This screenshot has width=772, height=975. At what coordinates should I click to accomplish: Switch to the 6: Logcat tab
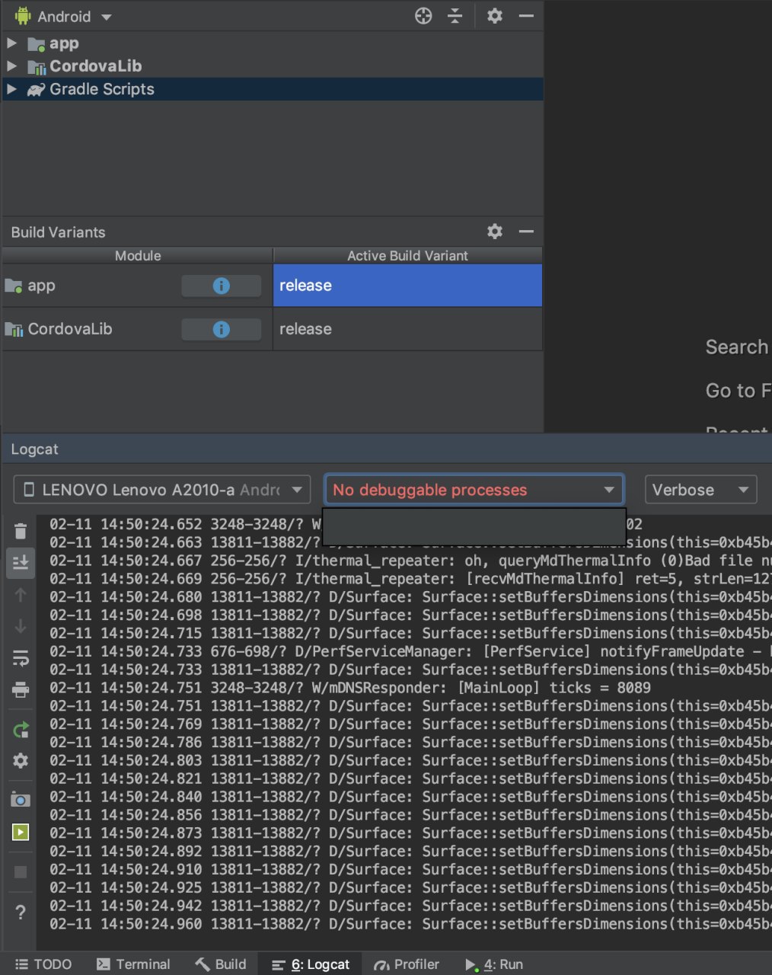311,964
